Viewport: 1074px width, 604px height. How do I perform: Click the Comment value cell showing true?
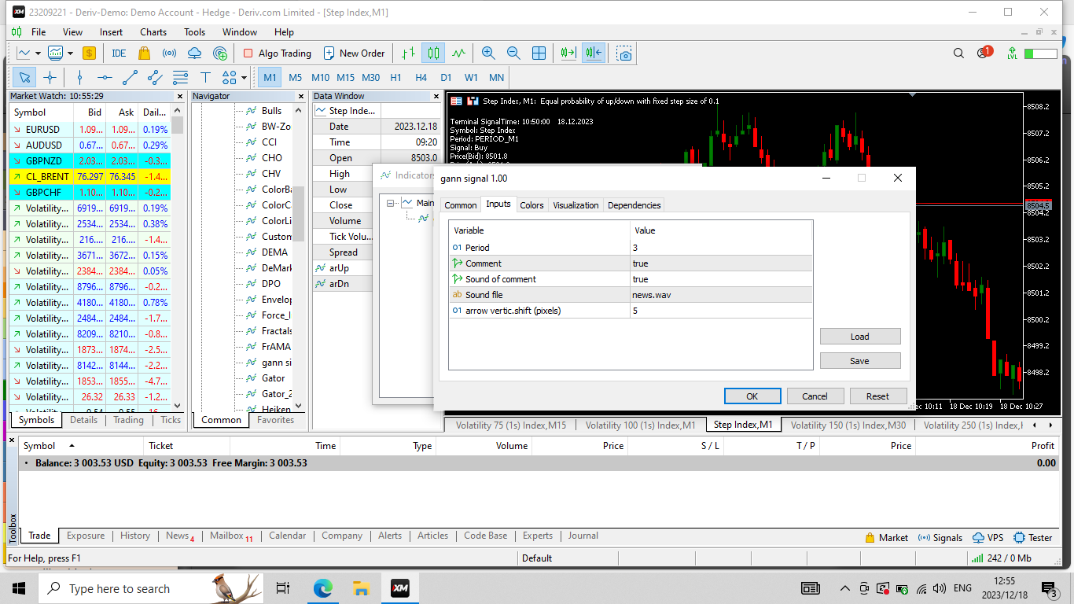(721, 263)
